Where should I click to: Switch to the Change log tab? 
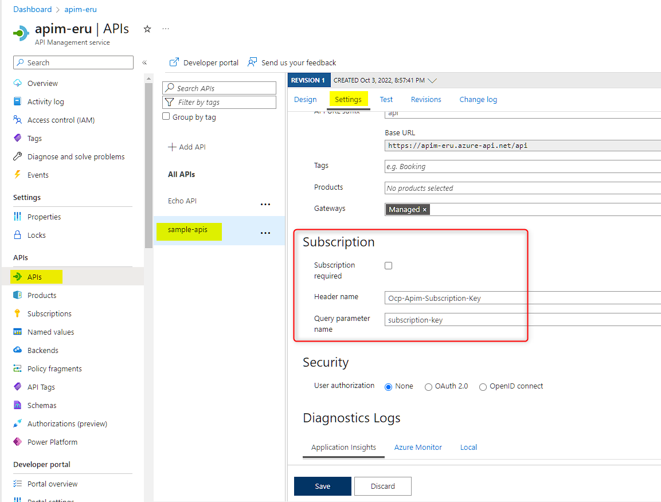tap(478, 100)
